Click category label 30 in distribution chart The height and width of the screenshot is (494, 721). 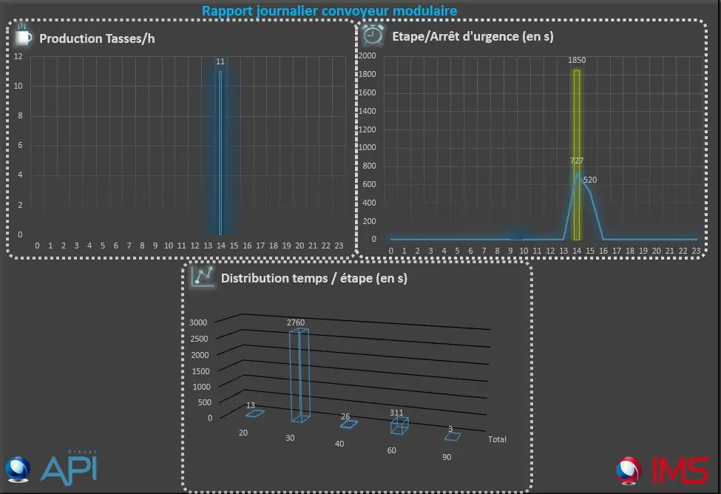pyautogui.click(x=290, y=438)
